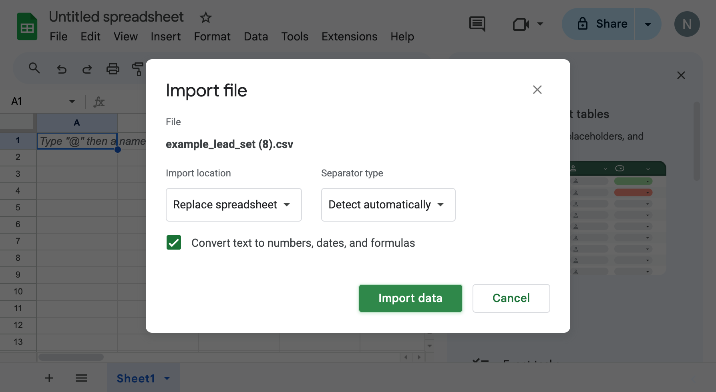Close the Import file dialog
The image size is (716, 392).
pyautogui.click(x=537, y=90)
